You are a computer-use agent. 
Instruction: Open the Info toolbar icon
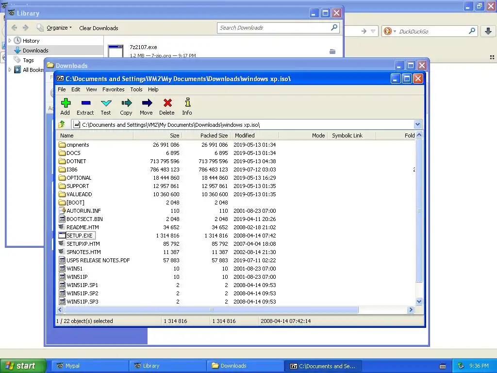pos(187,102)
